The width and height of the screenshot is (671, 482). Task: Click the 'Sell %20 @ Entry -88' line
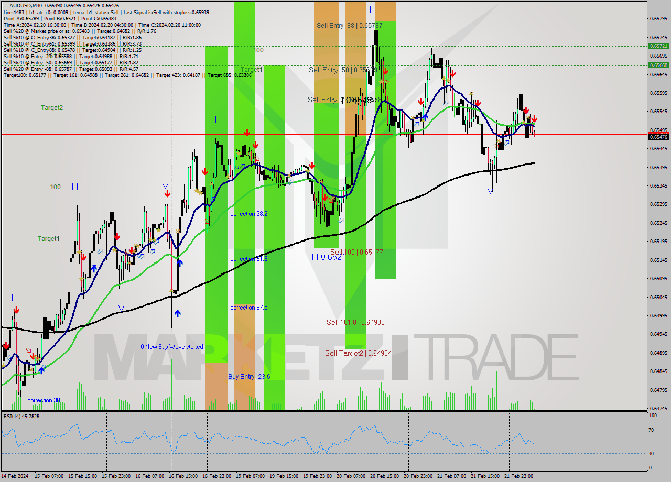tap(71, 69)
